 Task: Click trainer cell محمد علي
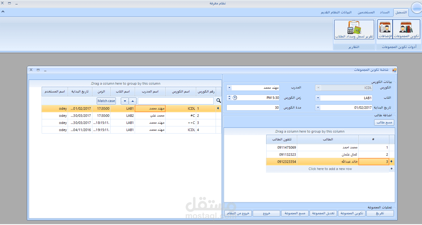tap(150, 116)
